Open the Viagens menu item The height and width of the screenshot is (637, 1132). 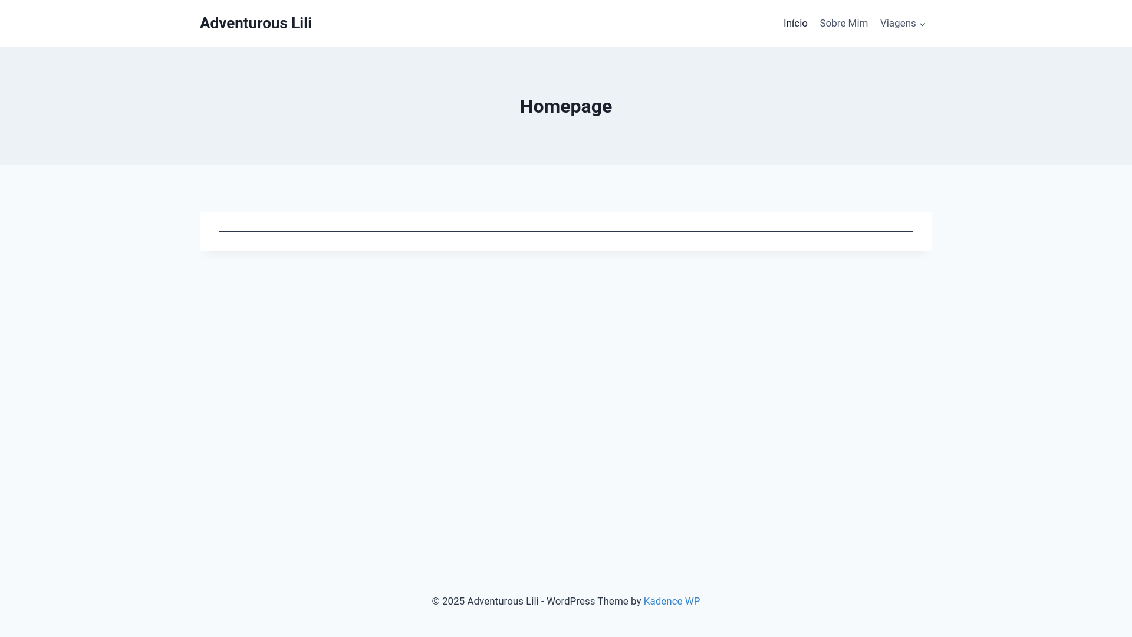click(898, 23)
